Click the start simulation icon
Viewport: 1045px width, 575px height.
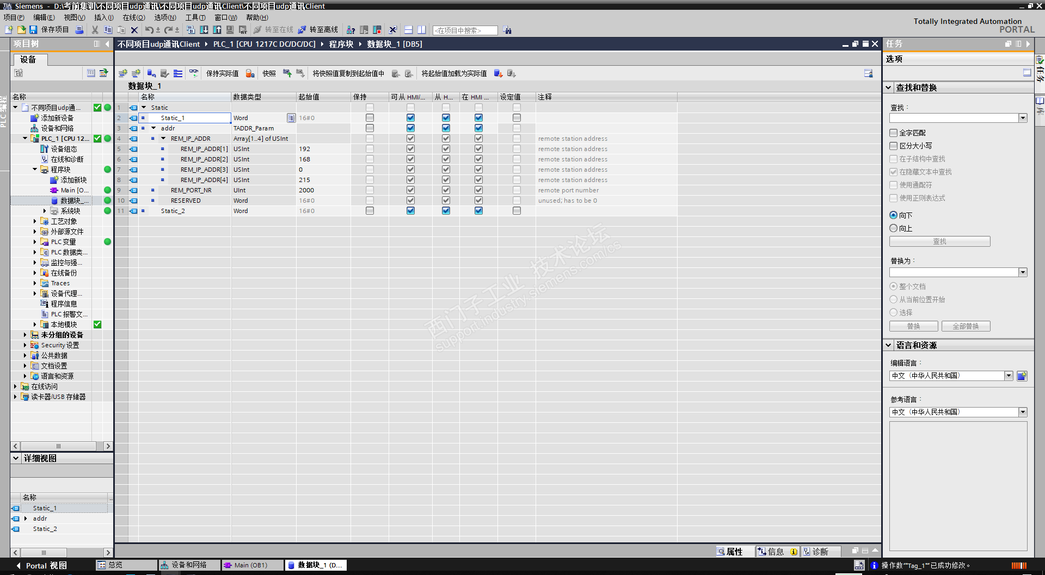[x=230, y=30]
